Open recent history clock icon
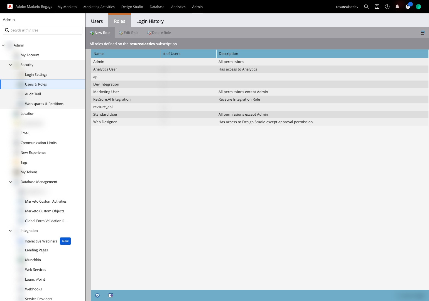This screenshot has height=301, width=429. point(387,7)
